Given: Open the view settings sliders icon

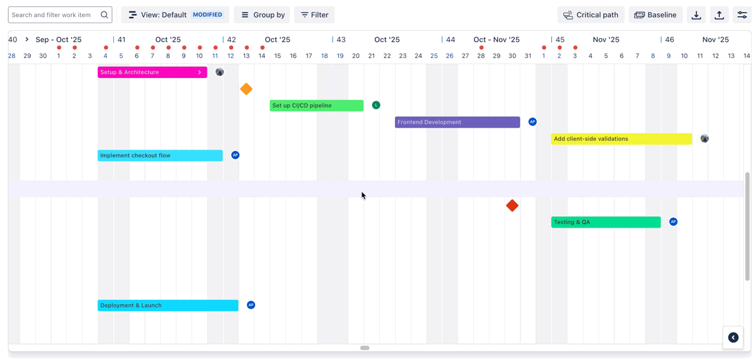Looking at the screenshot, I should coord(742,15).
